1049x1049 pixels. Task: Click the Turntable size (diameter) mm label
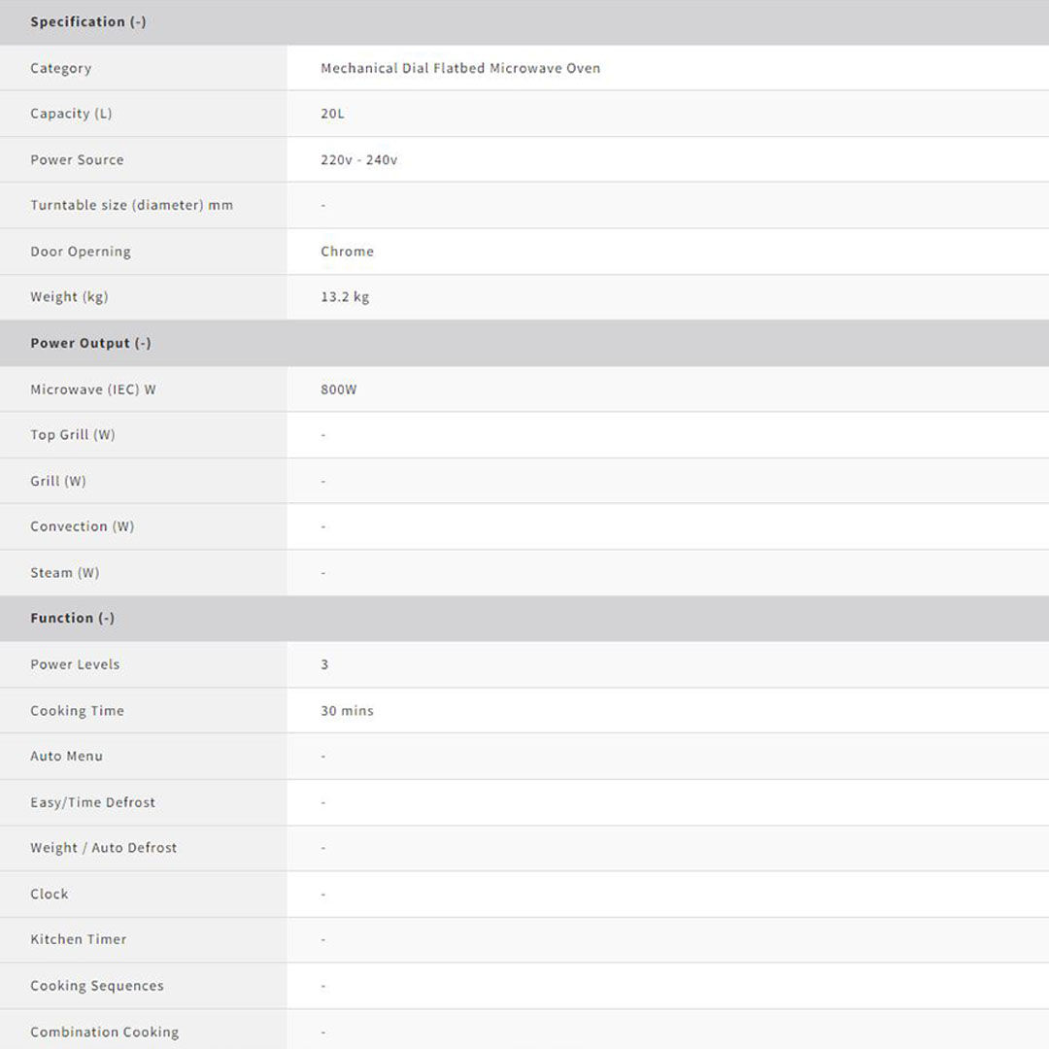click(x=131, y=205)
